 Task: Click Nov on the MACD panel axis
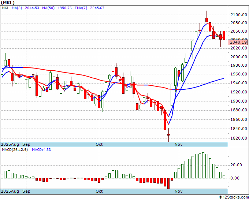179,191
